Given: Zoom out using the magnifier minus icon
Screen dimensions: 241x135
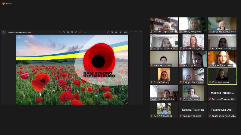Looking at the screenshot, I should tap(116, 32).
